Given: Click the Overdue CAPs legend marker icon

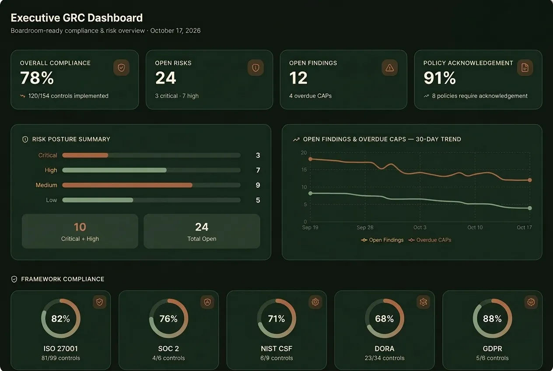Looking at the screenshot, I should (x=411, y=240).
